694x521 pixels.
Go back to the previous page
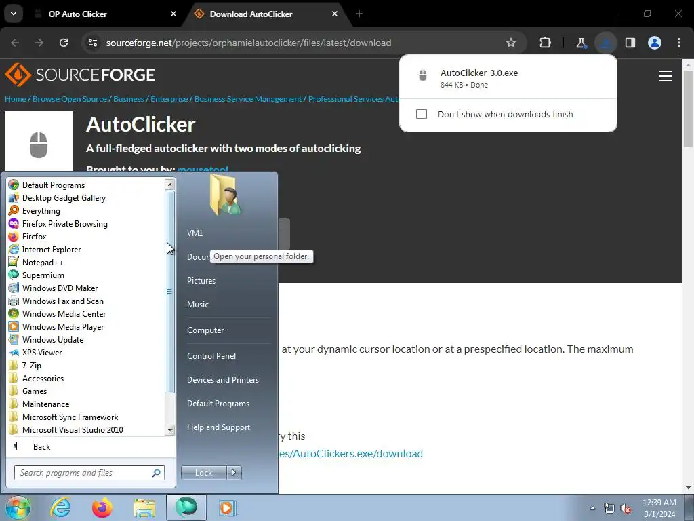tap(15, 43)
